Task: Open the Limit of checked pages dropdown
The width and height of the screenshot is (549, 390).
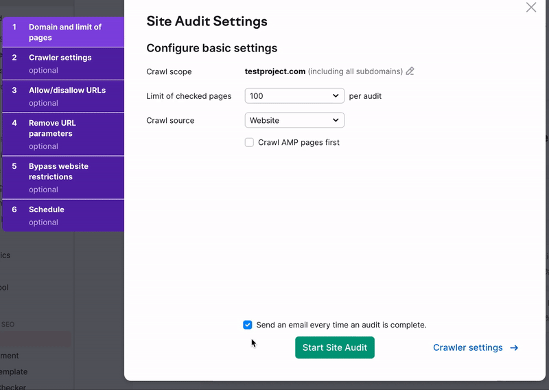Action: click(x=294, y=95)
